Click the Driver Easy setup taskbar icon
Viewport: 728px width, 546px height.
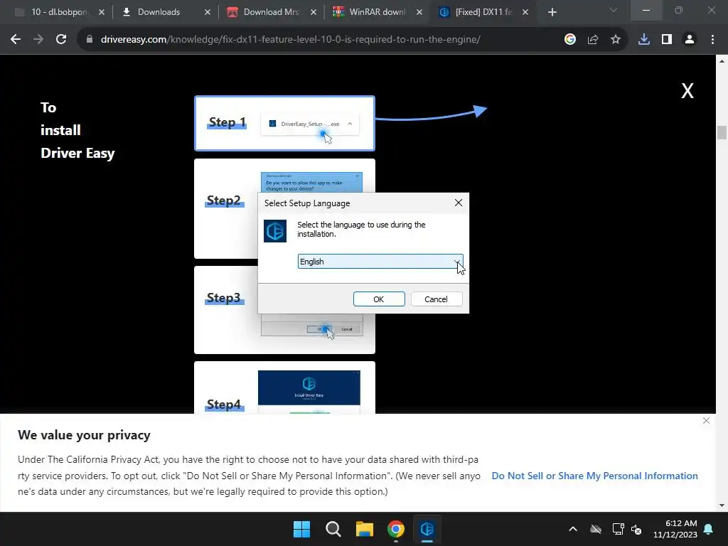[x=427, y=529]
